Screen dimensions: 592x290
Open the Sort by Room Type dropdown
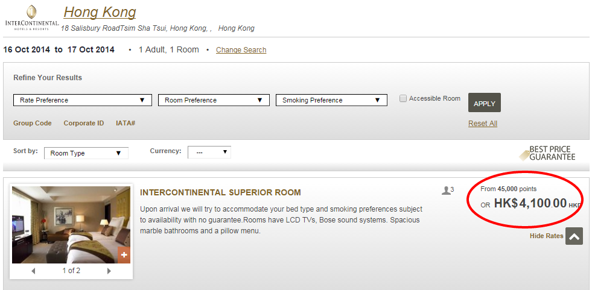pyautogui.click(x=86, y=153)
